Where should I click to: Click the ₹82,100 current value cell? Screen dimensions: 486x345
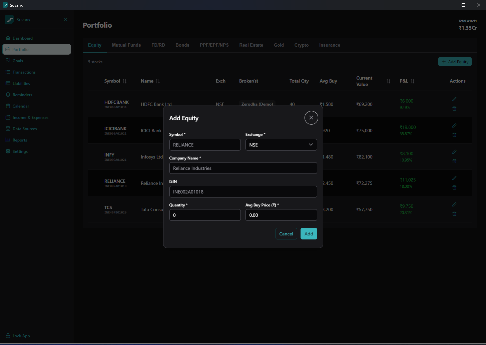[x=364, y=157]
